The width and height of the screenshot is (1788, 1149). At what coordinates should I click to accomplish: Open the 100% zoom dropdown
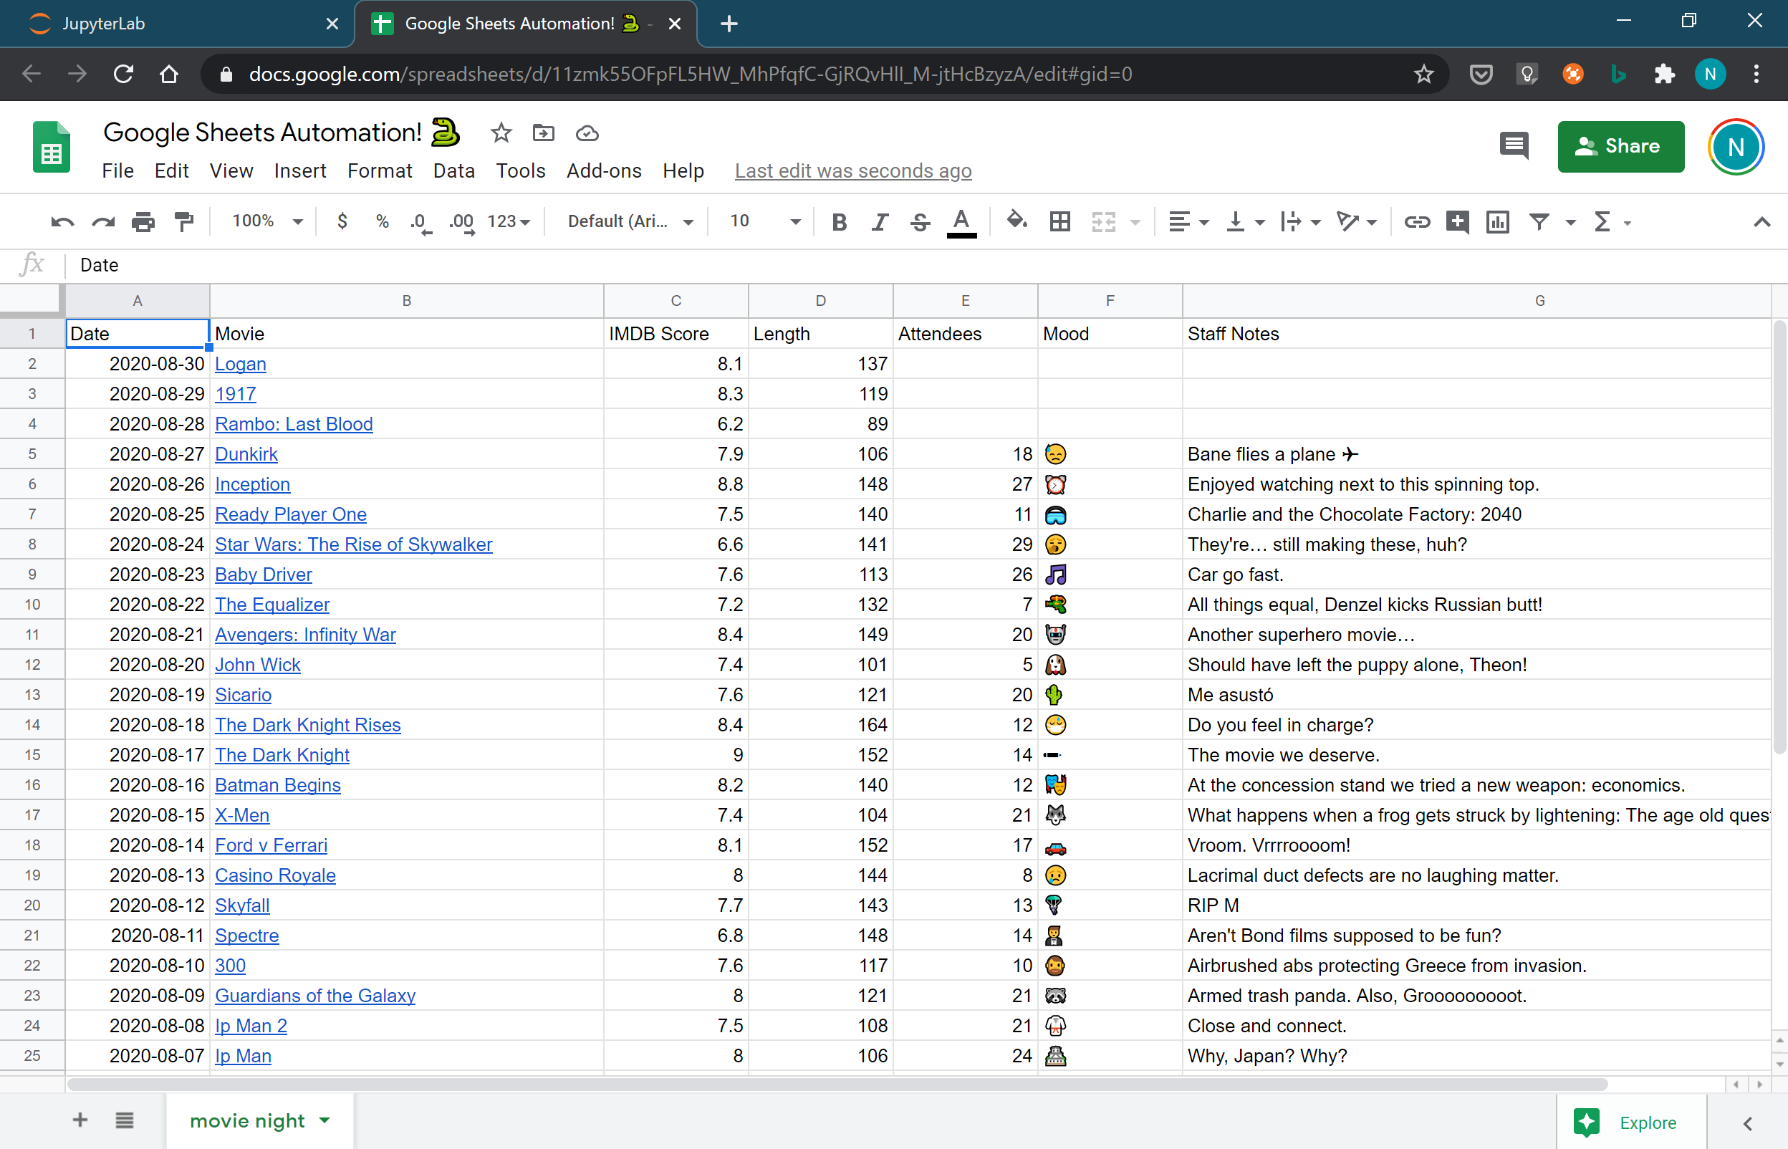[x=266, y=221]
